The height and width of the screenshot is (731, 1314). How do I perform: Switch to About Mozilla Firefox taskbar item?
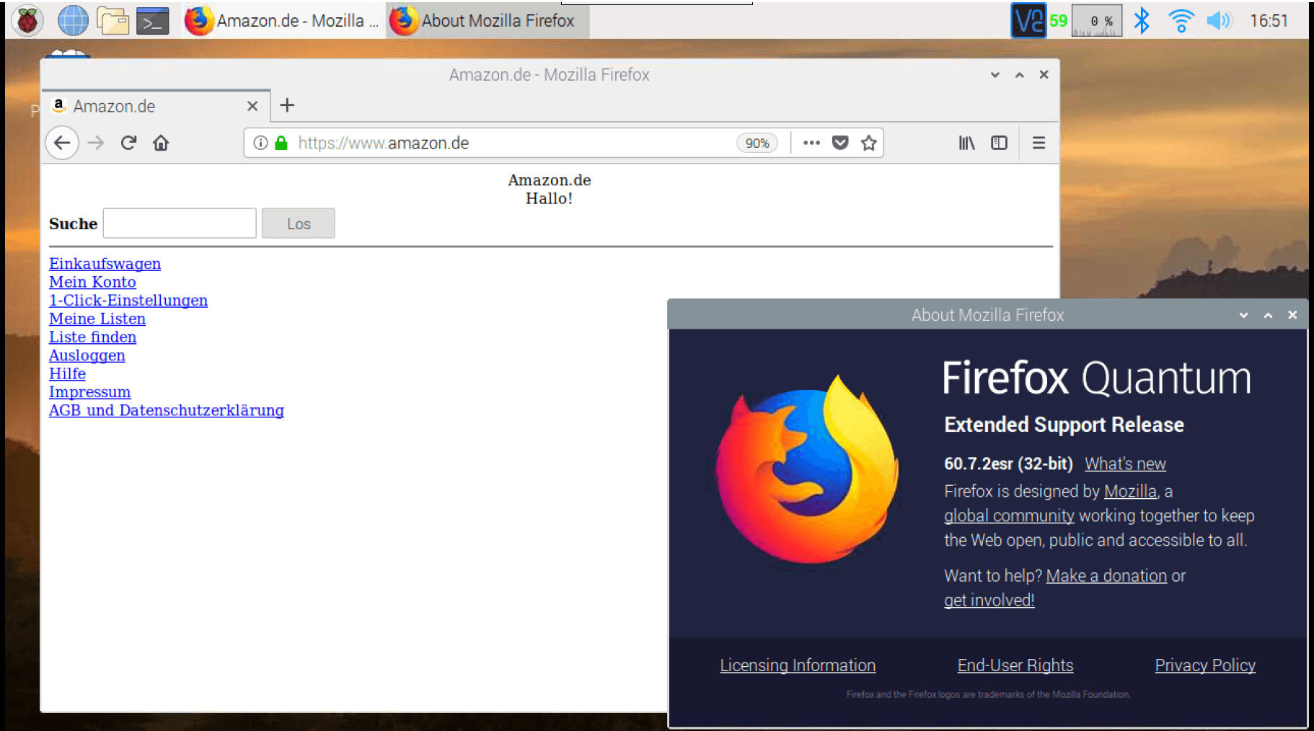click(488, 21)
